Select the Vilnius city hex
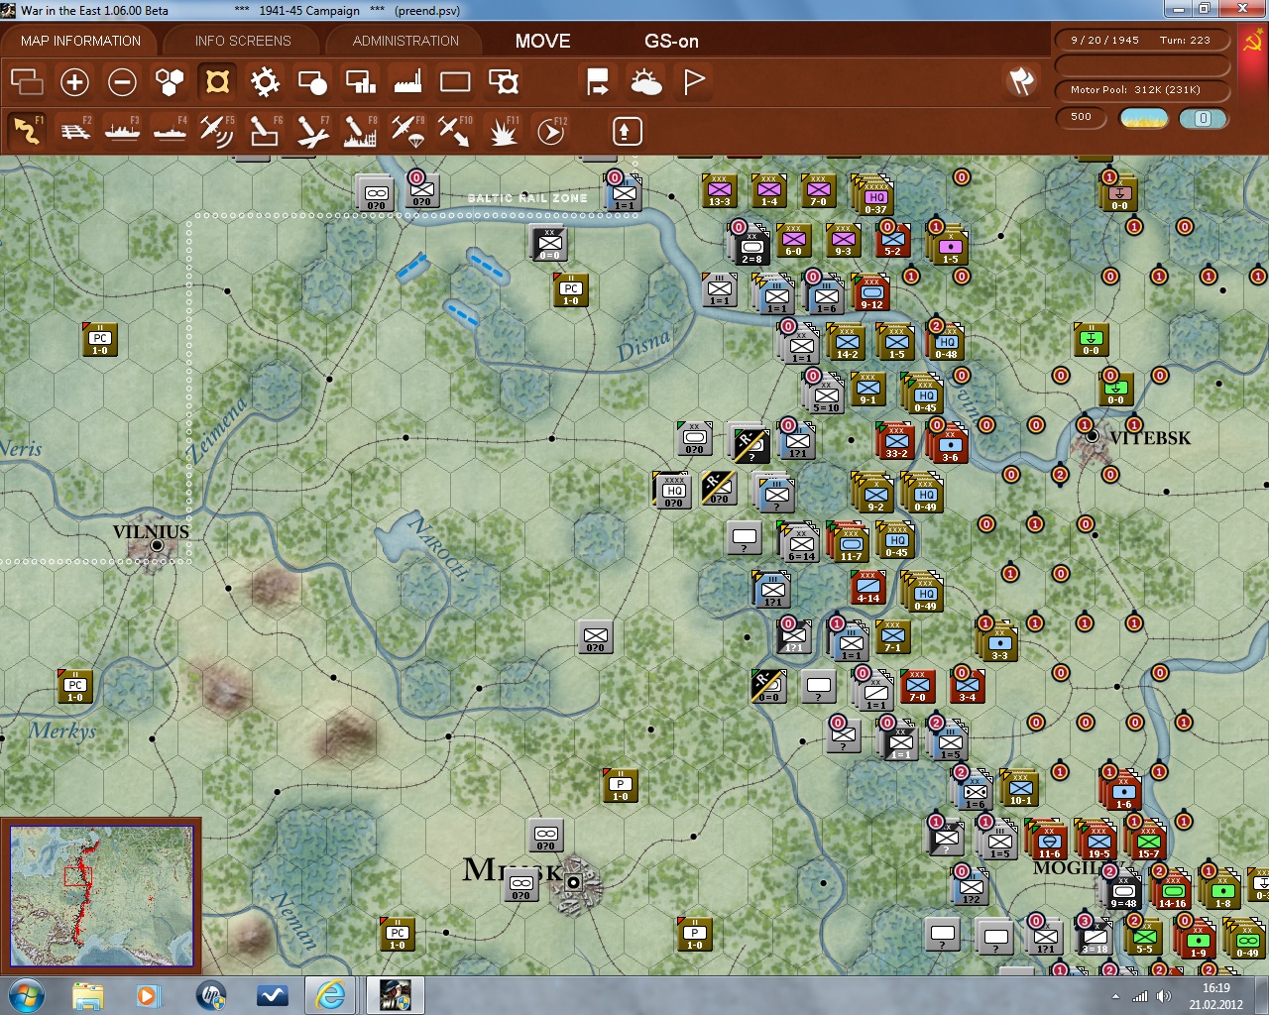The height and width of the screenshot is (1015, 1269). click(156, 545)
